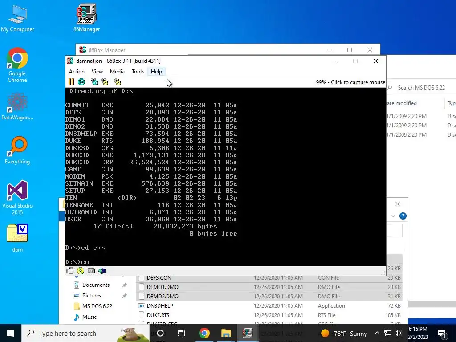Image resolution: width=456 pixels, height=342 pixels.
Task: Unpin Pictures using its pin icon
Action: (x=125, y=296)
